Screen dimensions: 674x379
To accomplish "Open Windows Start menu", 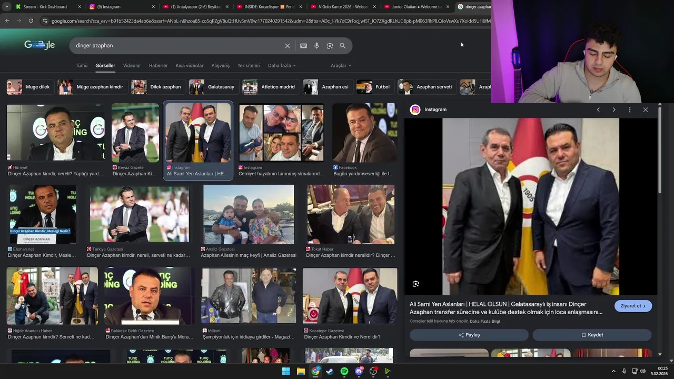I will pos(286,371).
